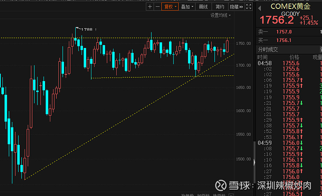Screen dimensions: 322x196
Task: Close the indicator panel with X box
Action: [x=231, y=195]
